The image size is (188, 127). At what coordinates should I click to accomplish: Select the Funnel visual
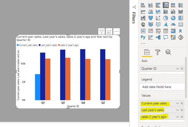[x=151, y=18]
